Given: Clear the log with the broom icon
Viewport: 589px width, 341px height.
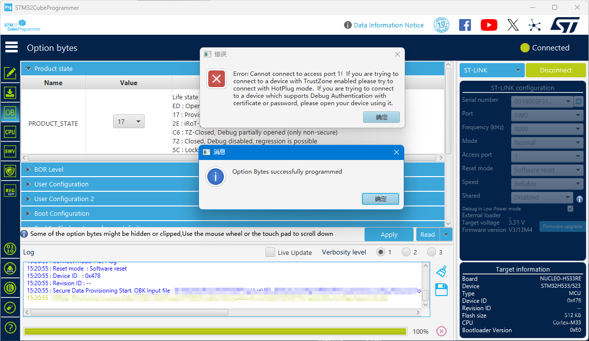Looking at the screenshot, I should [442, 271].
